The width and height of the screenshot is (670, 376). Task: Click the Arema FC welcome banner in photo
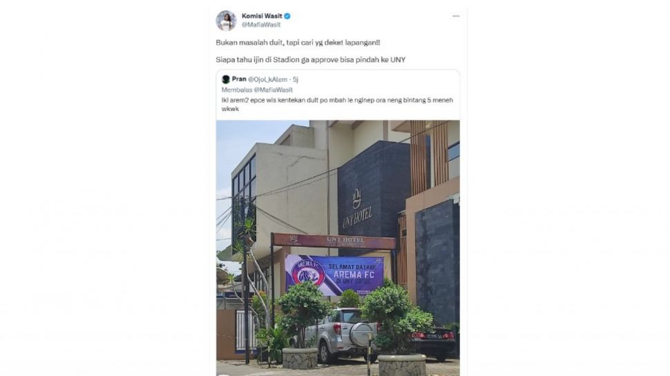(x=334, y=275)
